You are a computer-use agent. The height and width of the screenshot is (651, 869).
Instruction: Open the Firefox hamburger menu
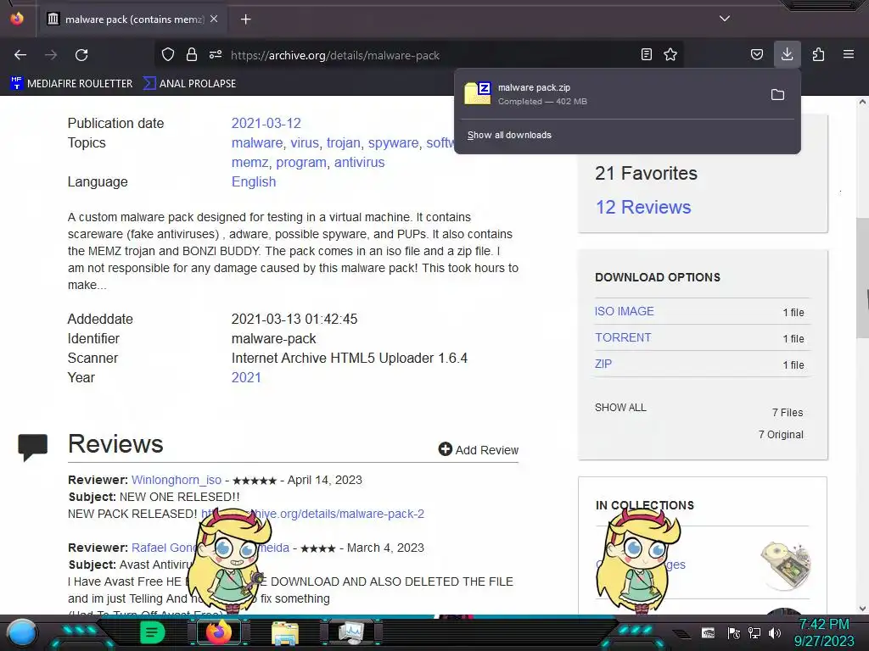coord(849,54)
